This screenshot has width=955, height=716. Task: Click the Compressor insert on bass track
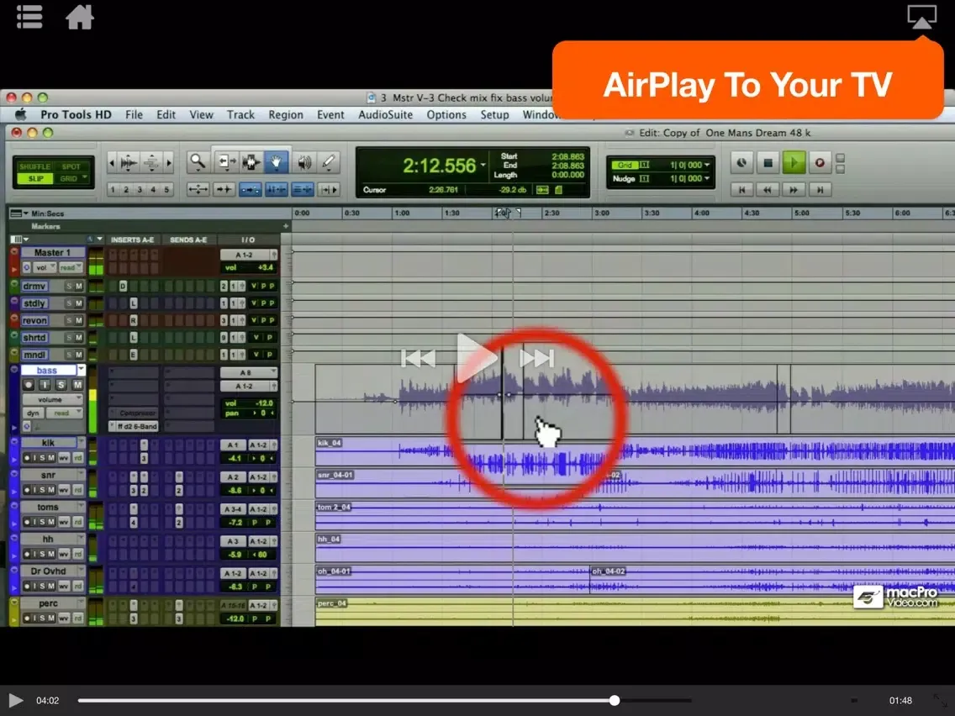point(134,413)
